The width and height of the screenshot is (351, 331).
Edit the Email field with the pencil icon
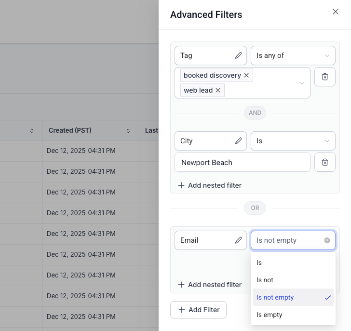pos(238,240)
